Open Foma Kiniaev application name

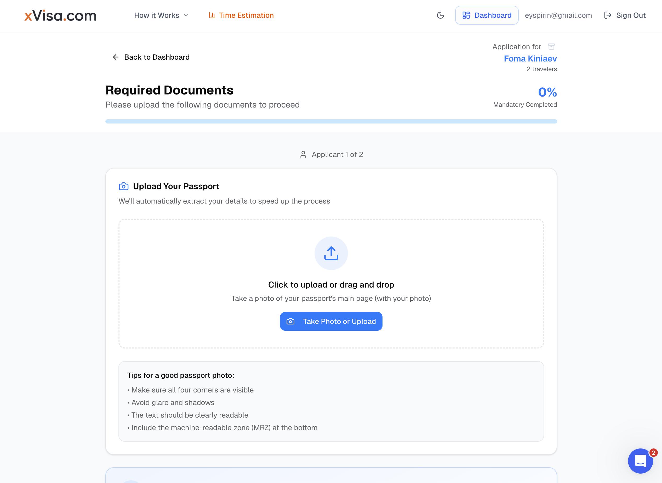tap(530, 59)
